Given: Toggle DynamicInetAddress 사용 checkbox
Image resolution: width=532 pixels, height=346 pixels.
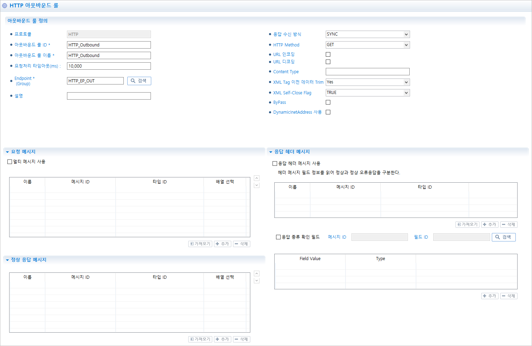Looking at the screenshot, I should click(x=328, y=112).
